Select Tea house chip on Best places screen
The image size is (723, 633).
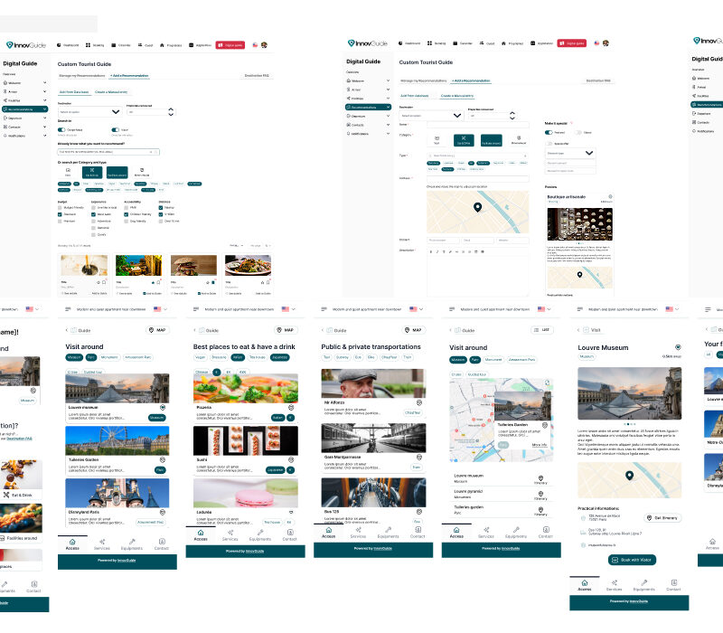pos(258,357)
